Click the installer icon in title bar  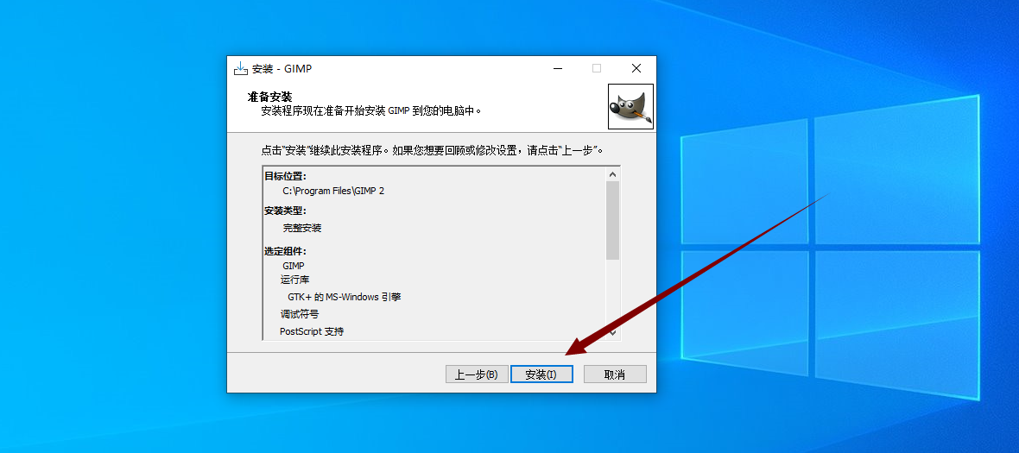point(241,68)
